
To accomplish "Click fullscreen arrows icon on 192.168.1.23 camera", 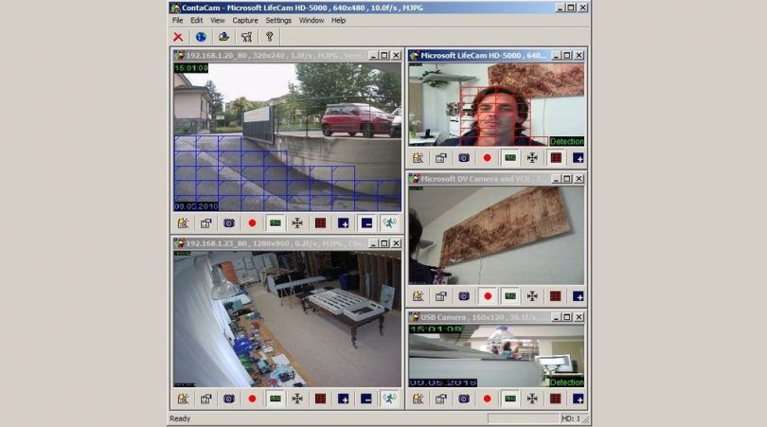I will [297, 399].
